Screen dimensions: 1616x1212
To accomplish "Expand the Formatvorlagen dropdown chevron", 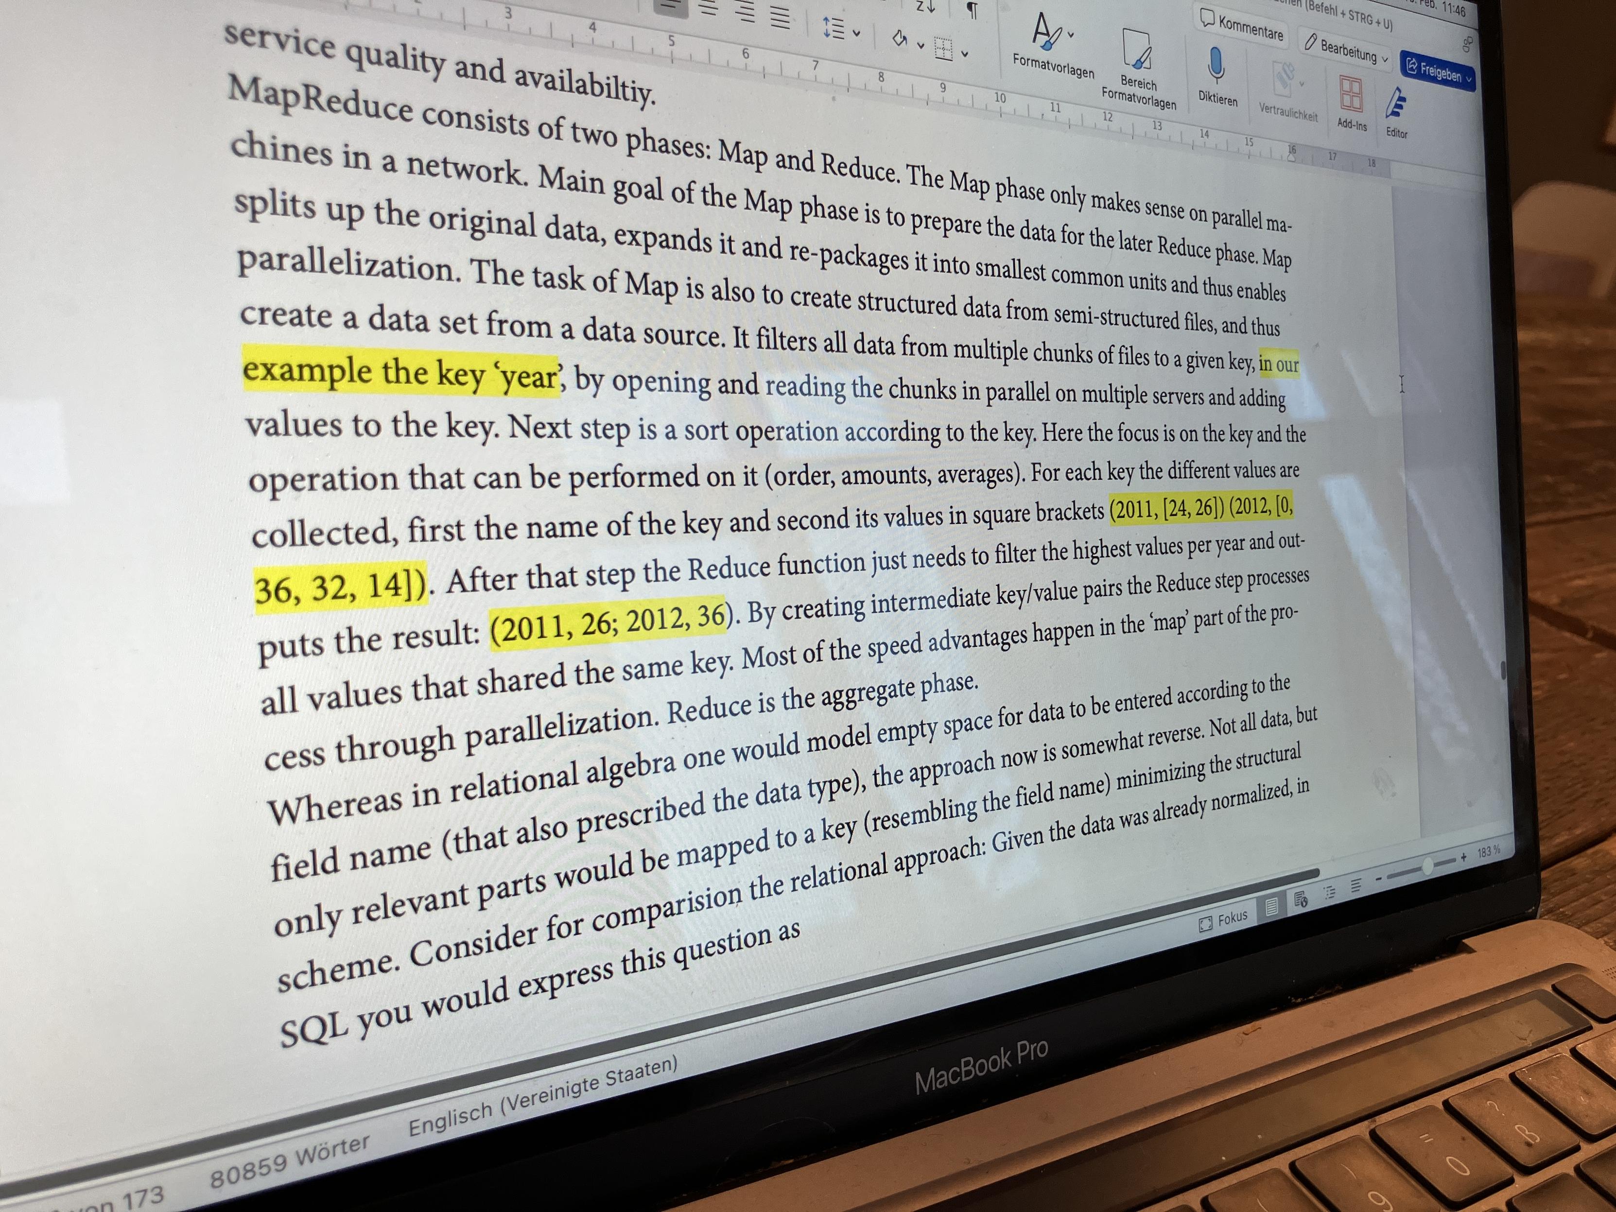I will [1070, 35].
